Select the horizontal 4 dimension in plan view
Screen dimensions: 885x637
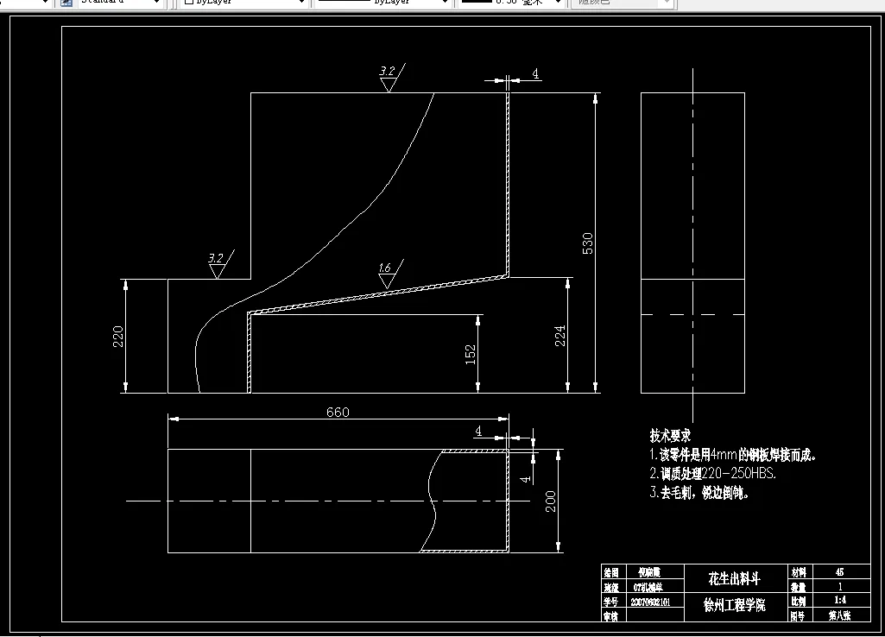point(478,431)
